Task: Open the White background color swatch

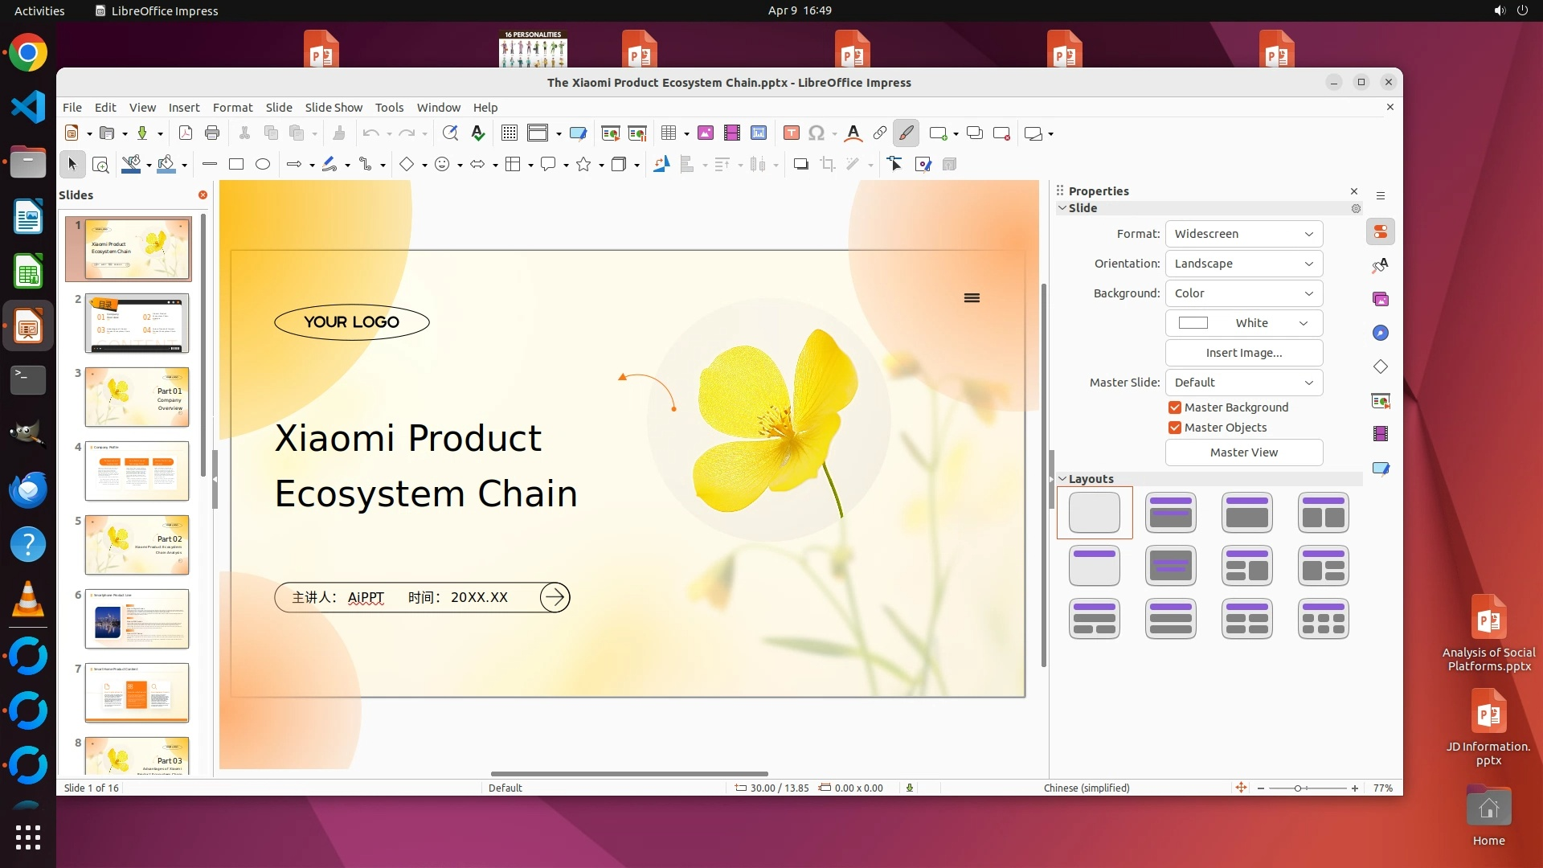Action: coord(1243,323)
